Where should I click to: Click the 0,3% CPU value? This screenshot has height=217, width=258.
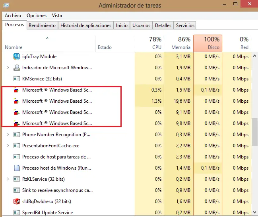click(156, 90)
